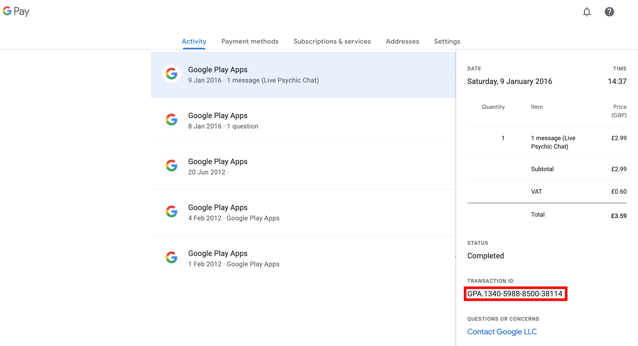Switch to the Settings tab
638x346 pixels.
[447, 42]
